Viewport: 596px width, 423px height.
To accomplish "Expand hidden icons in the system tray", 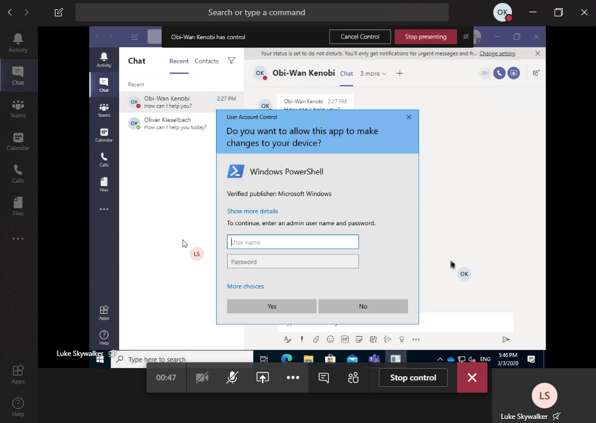I will coord(440,358).
